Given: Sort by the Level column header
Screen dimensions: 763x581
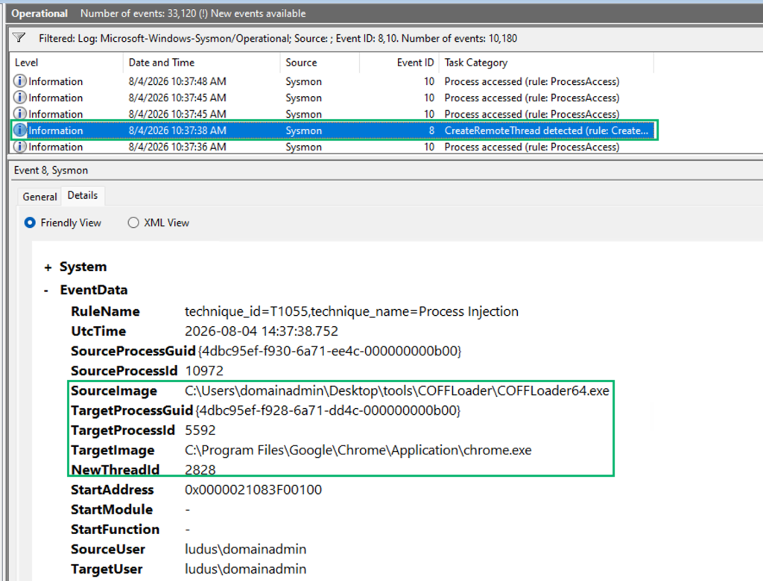Looking at the screenshot, I should [x=66, y=63].
